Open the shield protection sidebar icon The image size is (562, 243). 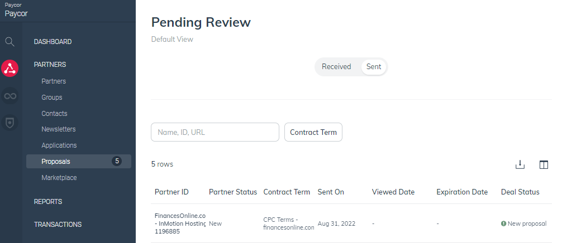click(x=9, y=123)
